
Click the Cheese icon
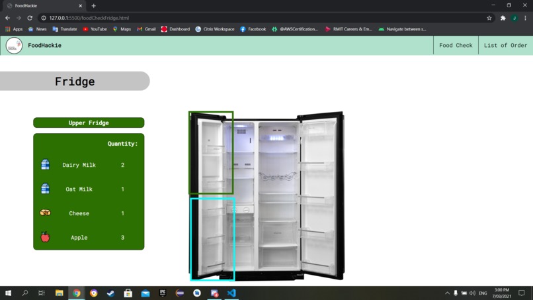point(45,213)
